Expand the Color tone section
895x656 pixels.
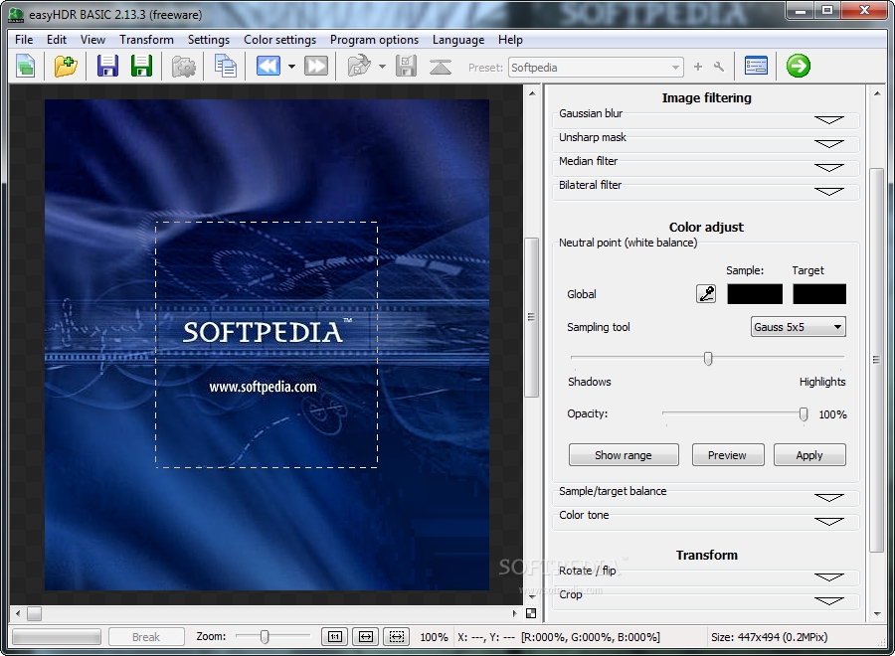[828, 522]
